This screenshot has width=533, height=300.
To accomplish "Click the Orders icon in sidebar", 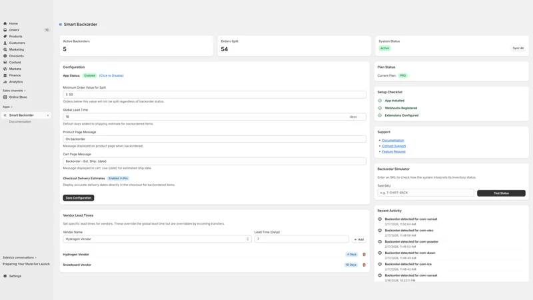I will point(5,30).
